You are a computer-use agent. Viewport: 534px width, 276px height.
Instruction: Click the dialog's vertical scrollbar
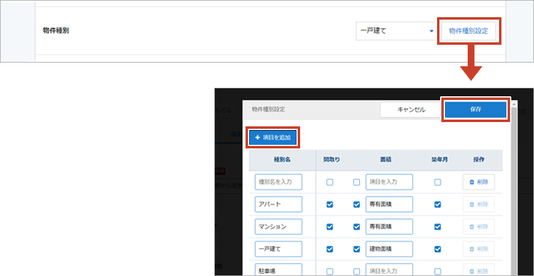[x=513, y=184]
